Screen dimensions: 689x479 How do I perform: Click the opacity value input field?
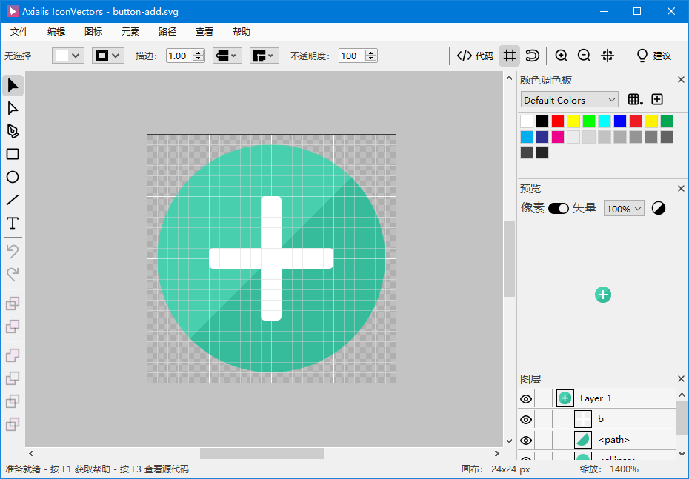coord(350,56)
